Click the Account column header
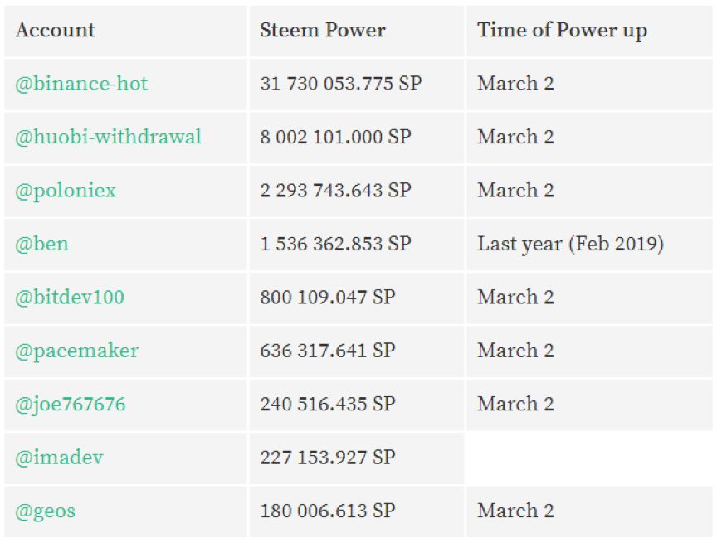This screenshot has height=543, width=717. (x=55, y=31)
